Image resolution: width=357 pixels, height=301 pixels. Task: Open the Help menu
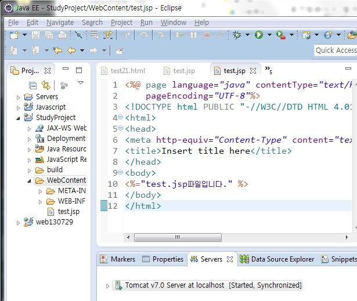[x=202, y=23]
